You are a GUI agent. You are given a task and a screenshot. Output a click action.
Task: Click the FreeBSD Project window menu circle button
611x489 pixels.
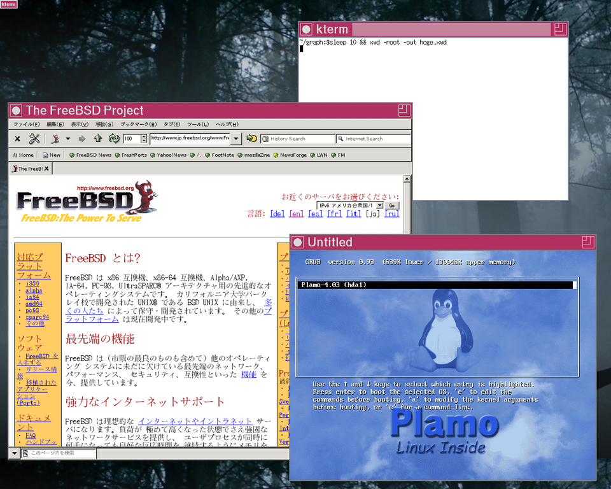16,110
